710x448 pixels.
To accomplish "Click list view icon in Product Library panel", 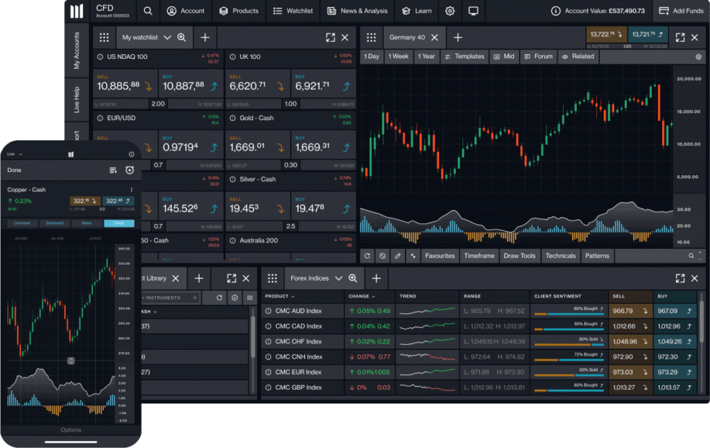I will pos(250,298).
